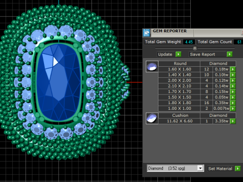This screenshot has height=182, width=243.
Task: Click green arrow for 2.10 X 2.10 row
Action: 233,86
